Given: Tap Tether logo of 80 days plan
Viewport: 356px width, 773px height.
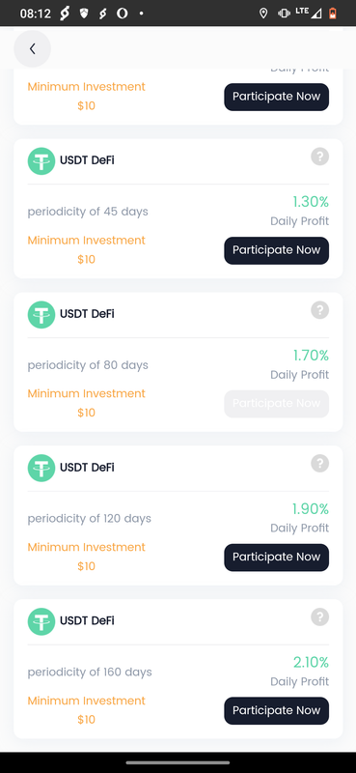Looking at the screenshot, I should click(x=41, y=314).
